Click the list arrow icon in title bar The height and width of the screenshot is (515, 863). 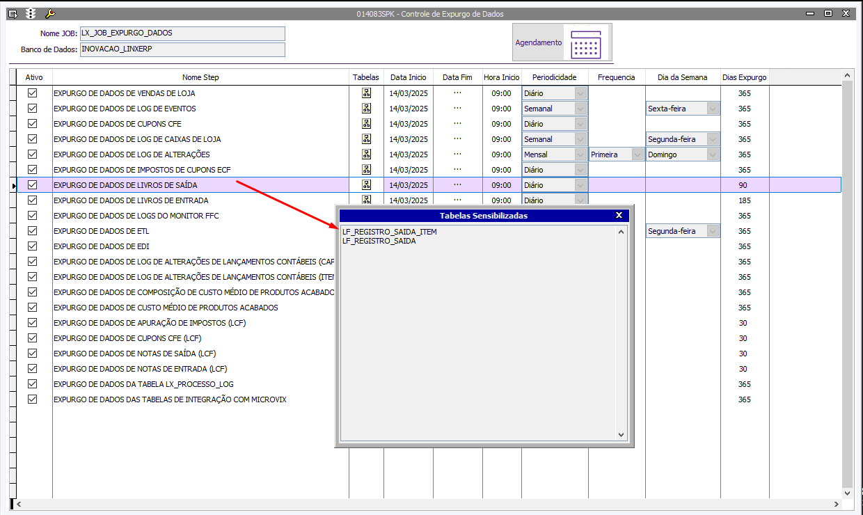13,13
